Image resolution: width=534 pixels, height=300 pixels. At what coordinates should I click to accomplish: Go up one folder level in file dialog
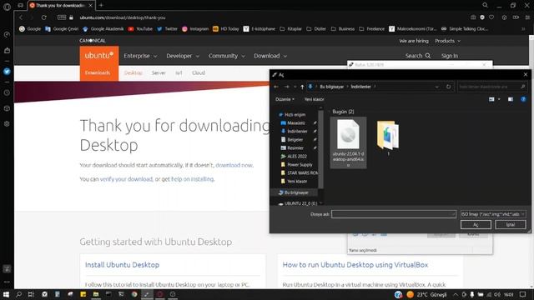[302, 87]
